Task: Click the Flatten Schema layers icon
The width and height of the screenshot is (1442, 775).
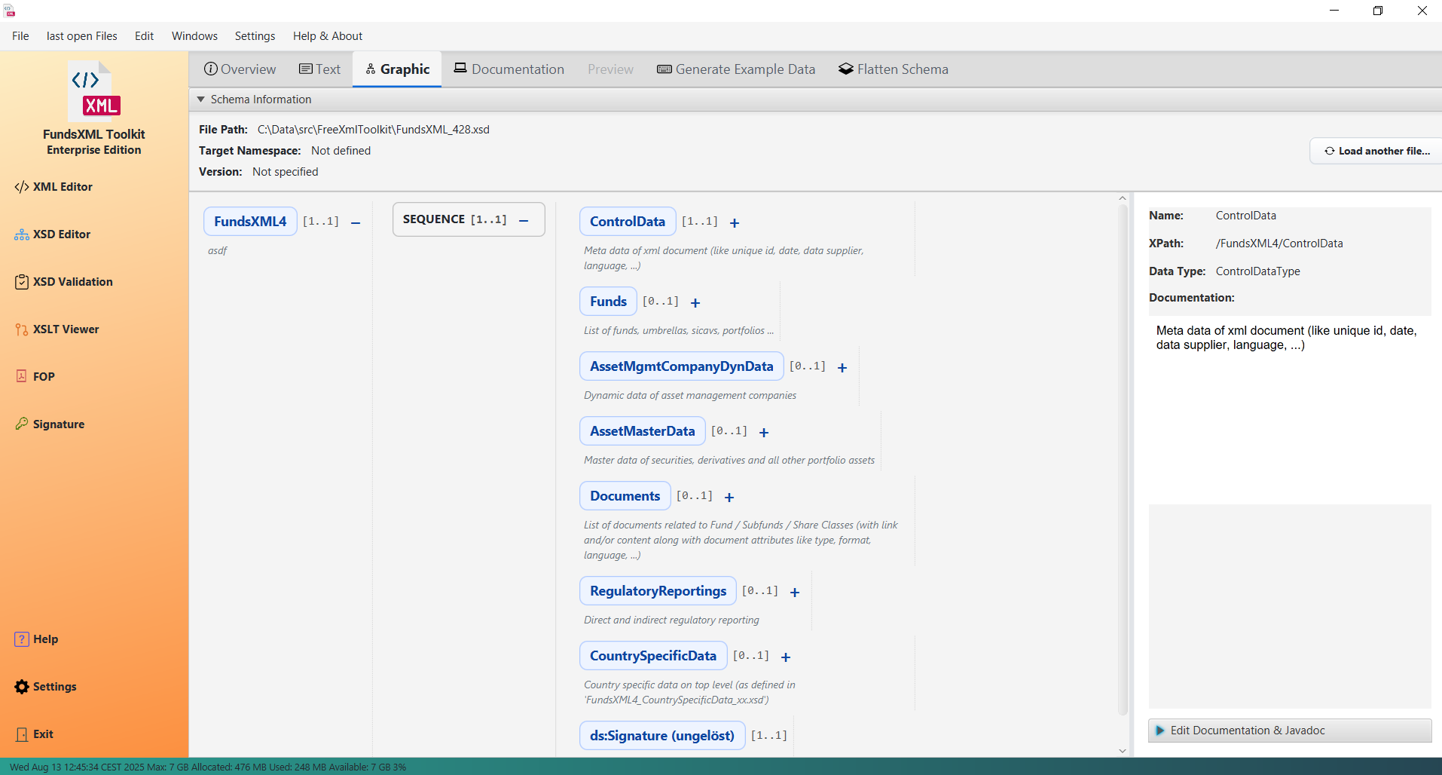Action: pos(846,69)
